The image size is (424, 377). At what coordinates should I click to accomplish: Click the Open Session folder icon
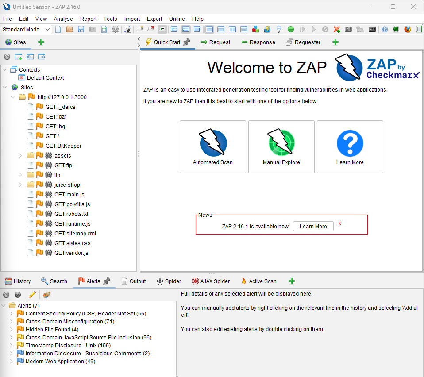69,29
